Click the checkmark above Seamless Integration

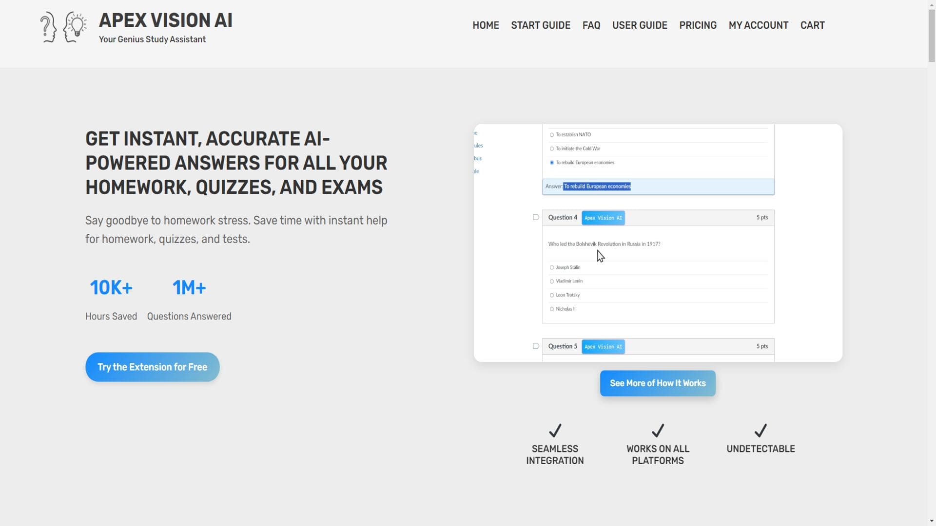(x=555, y=431)
